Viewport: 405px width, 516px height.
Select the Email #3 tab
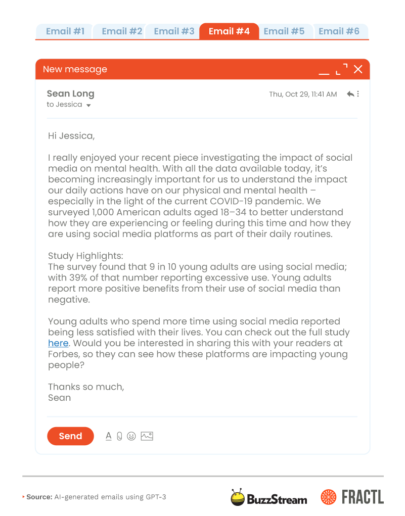click(174, 31)
